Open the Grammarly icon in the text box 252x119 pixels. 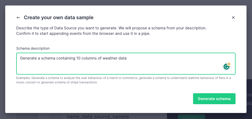226,67
